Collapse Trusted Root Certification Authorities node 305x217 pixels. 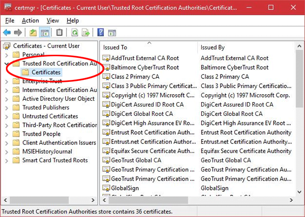point(6,64)
